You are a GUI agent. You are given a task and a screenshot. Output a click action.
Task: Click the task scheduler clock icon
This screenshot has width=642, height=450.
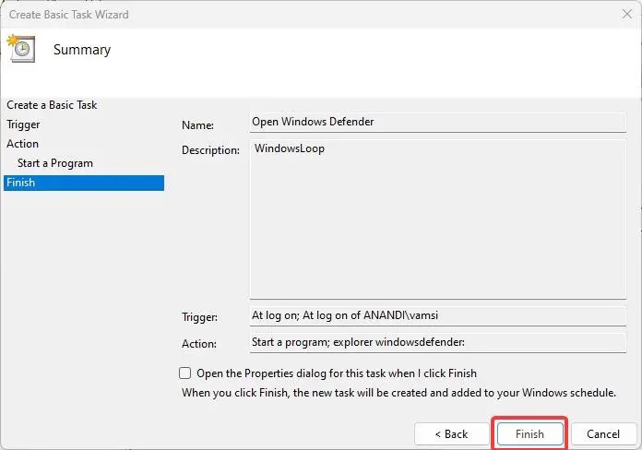tap(21, 49)
